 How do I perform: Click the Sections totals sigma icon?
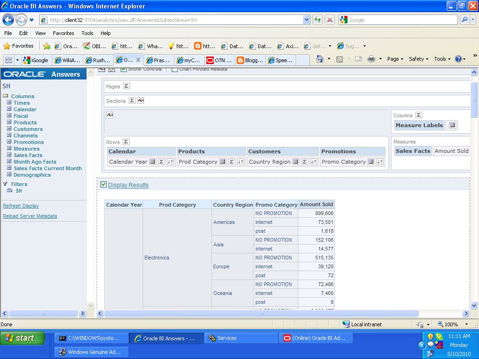coord(131,101)
